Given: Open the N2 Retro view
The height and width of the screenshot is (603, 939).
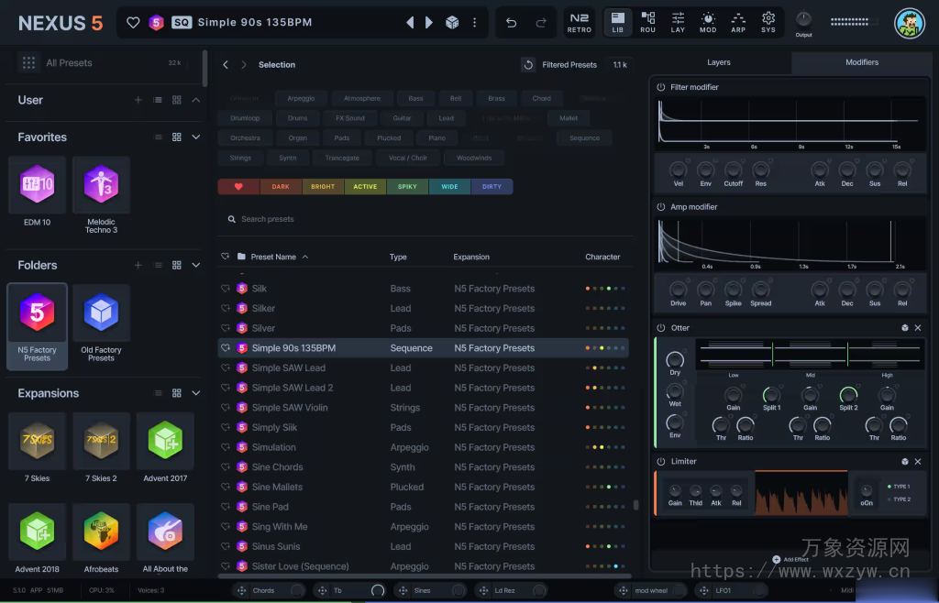Looking at the screenshot, I should 580,22.
